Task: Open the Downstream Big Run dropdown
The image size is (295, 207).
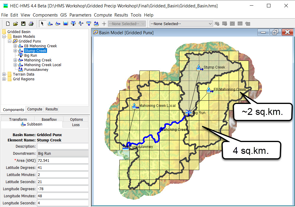Action: click(63, 154)
